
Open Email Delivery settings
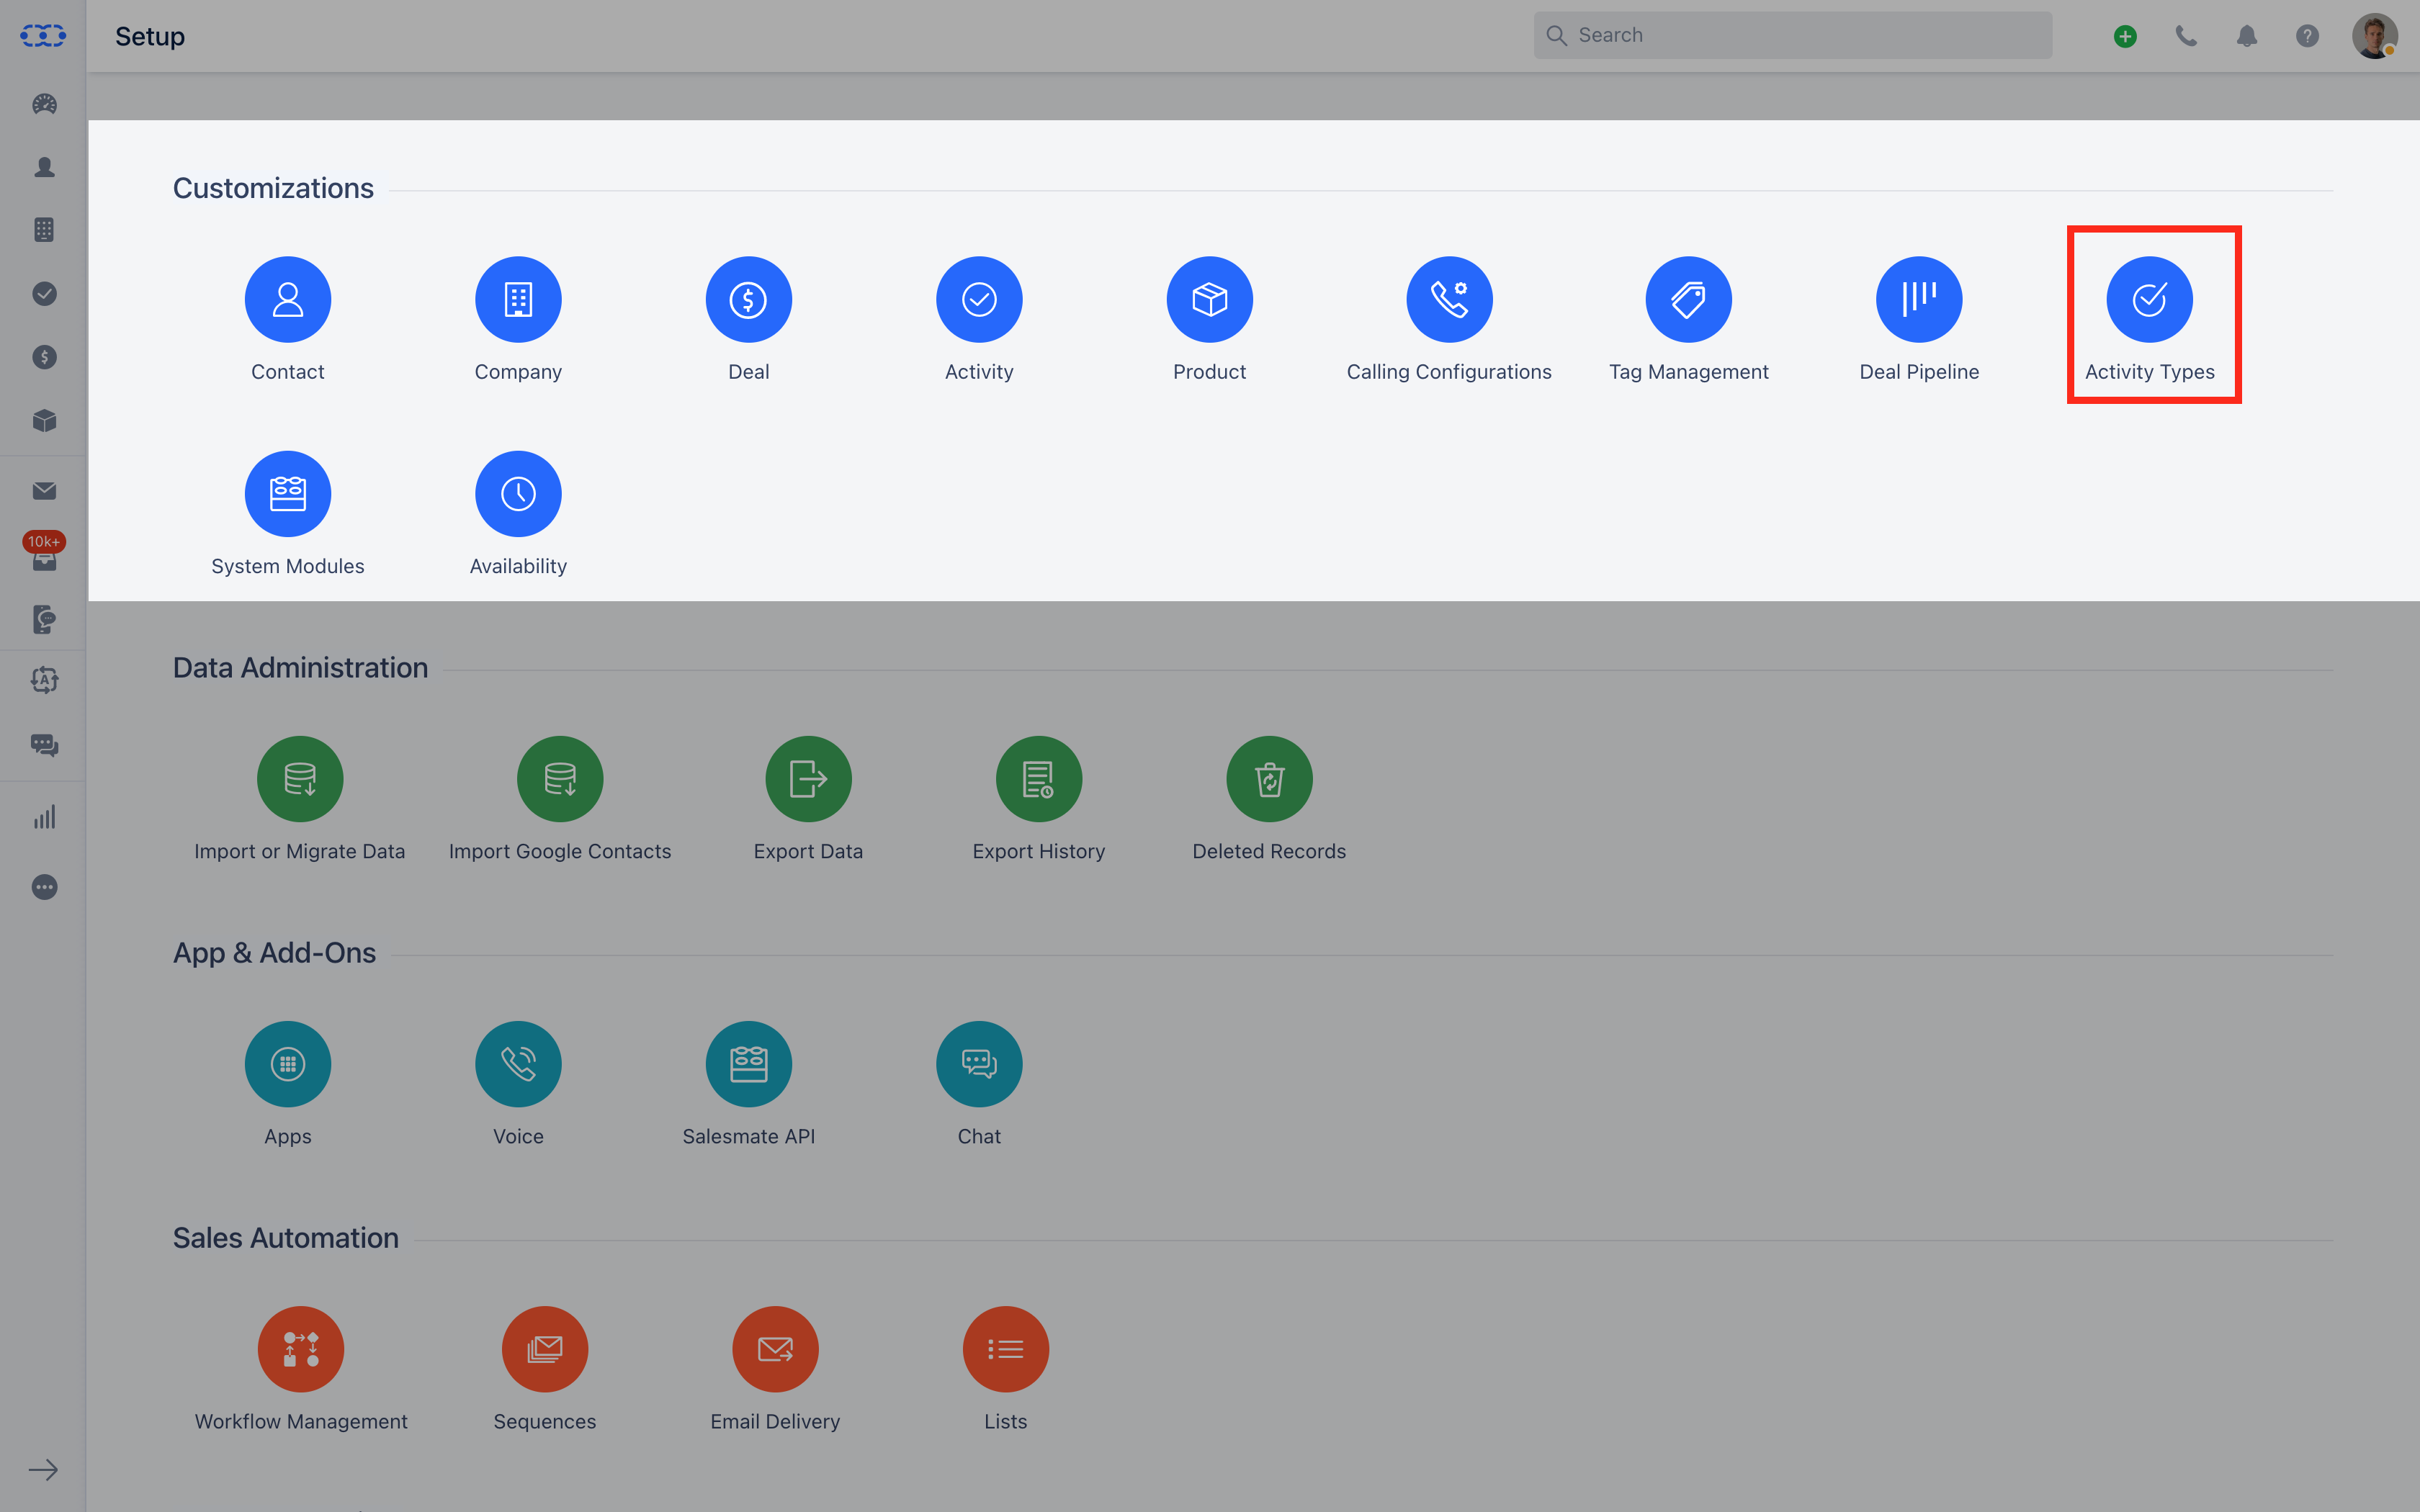775,1349
